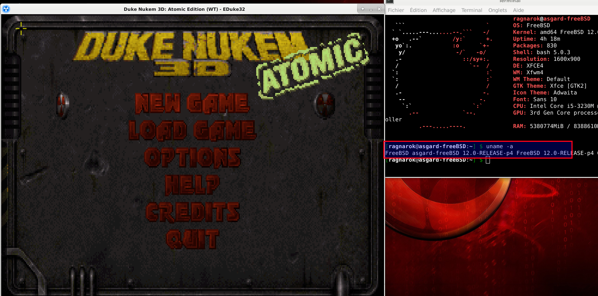This screenshot has height=296, width=598.
Task: Click the terminal window icon in its title bar
Action: (x=390, y=1)
